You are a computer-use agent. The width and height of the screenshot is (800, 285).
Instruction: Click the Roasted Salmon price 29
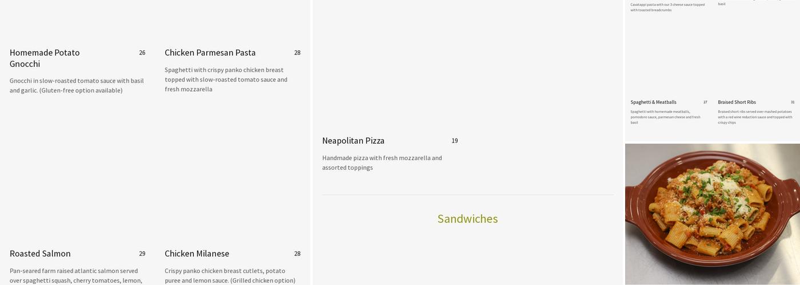point(142,254)
